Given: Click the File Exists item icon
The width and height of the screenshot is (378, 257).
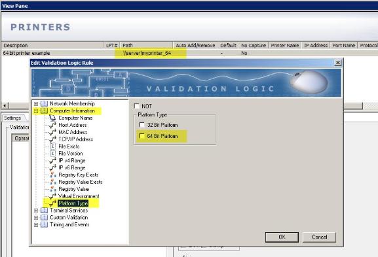Looking at the screenshot, I should click(52, 146).
